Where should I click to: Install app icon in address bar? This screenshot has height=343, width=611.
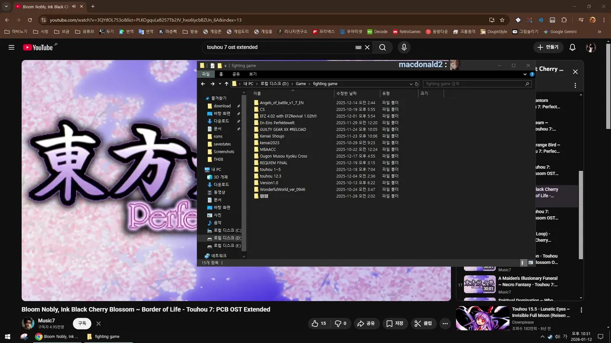(492, 20)
